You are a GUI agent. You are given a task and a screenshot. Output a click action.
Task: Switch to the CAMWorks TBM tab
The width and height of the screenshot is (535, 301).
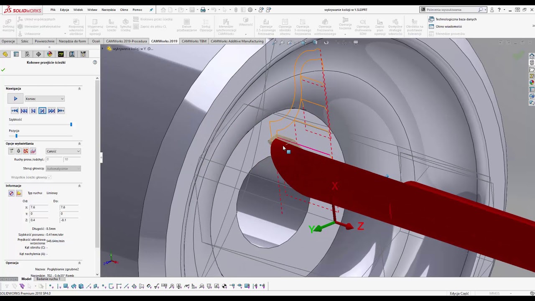194,41
